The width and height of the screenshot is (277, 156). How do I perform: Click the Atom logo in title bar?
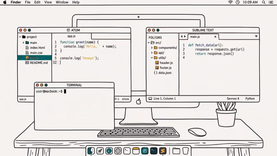tap(68, 30)
